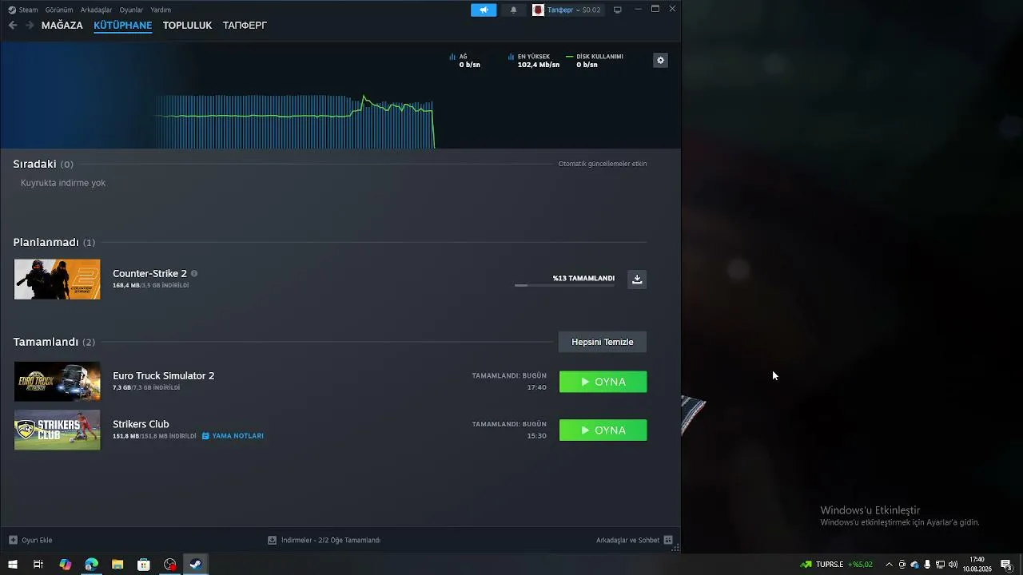Open the Oyunlar menu
Viewport: 1023px width, 575px height.
coord(131,10)
